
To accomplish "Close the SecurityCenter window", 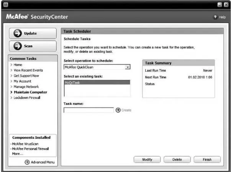I will (226, 5).
